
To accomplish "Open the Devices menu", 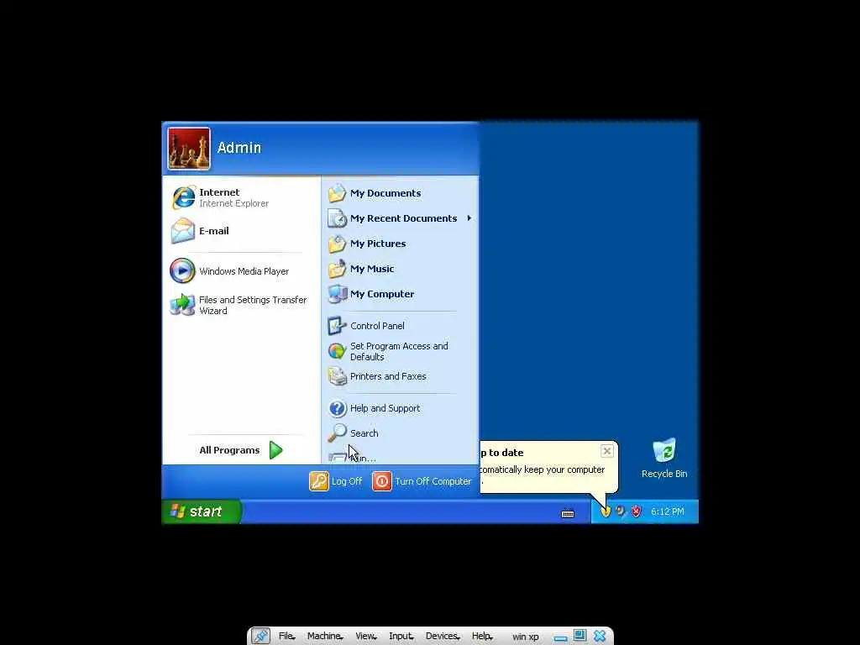I will click(443, 637).
